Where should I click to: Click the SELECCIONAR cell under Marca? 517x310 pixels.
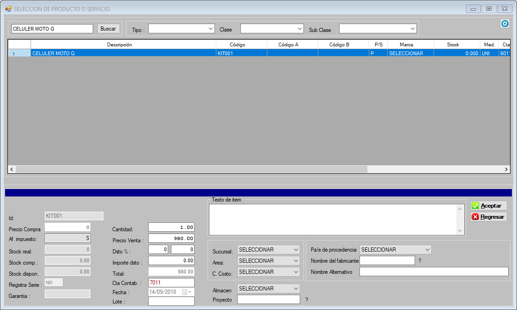pos(410,53)
